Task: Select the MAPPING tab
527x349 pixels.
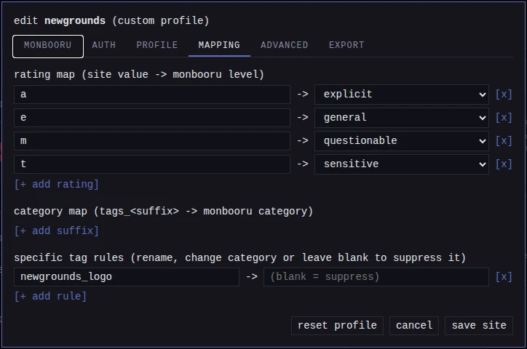Action: point(219,45)
